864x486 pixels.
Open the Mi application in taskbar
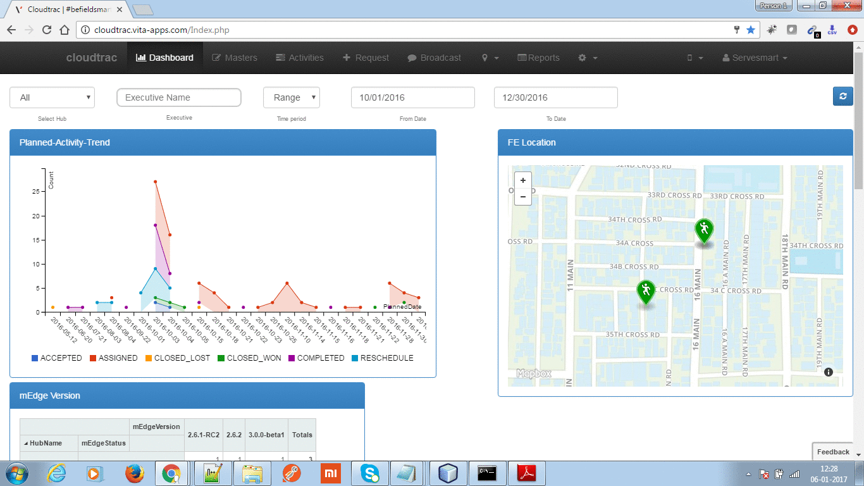click(330, 473)
